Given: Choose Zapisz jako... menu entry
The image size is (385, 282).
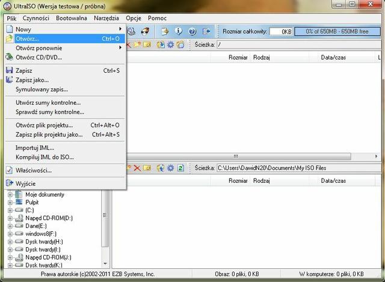Looking at the screenshot, I should tap(65, 80).
